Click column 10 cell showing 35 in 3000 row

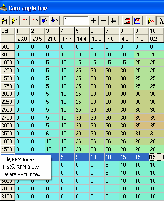click(x=156, y=126)
